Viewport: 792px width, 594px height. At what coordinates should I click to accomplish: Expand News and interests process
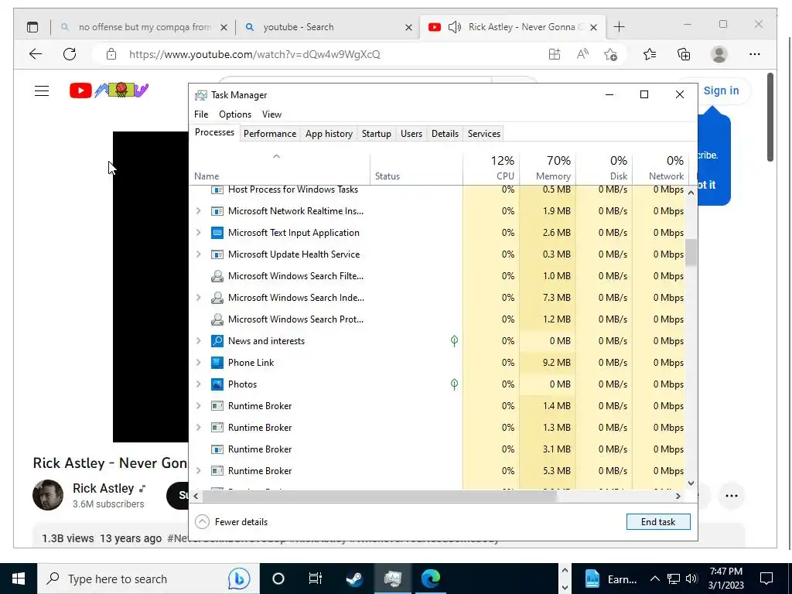(199, 341)
